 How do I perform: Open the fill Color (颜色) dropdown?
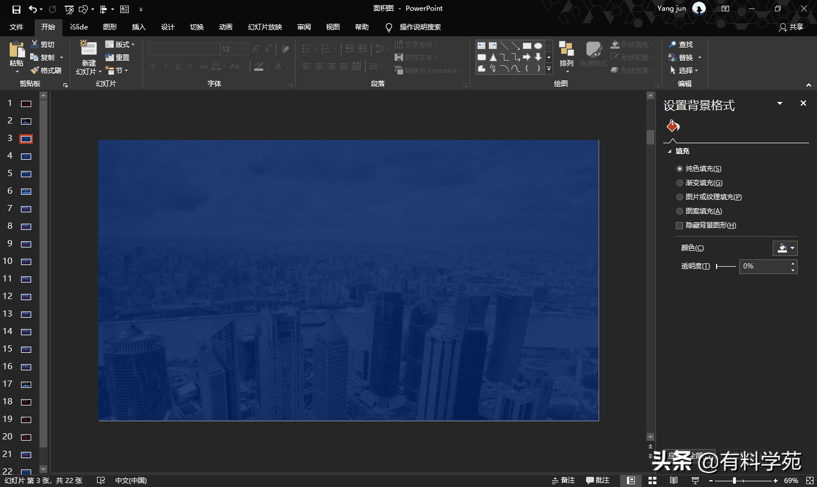coord(785,248)
